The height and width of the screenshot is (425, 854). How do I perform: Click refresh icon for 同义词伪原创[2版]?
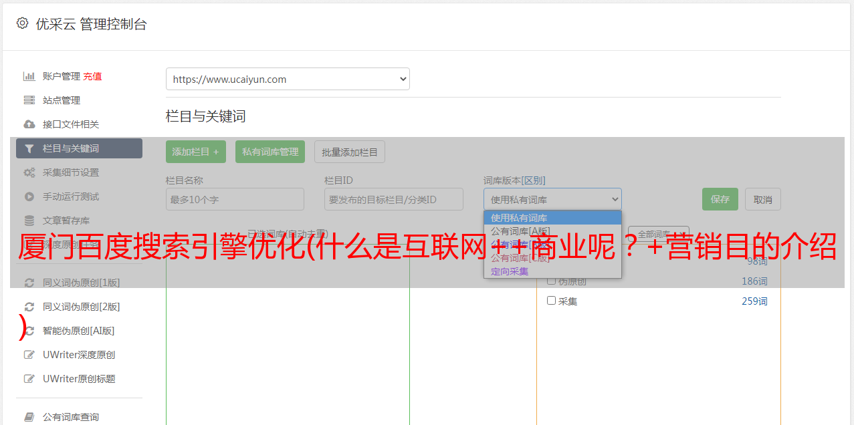29,307
